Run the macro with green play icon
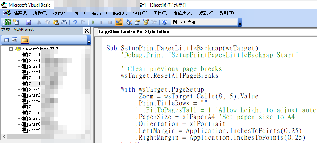Screen dimensions: 317x143 tap(93, 22)
